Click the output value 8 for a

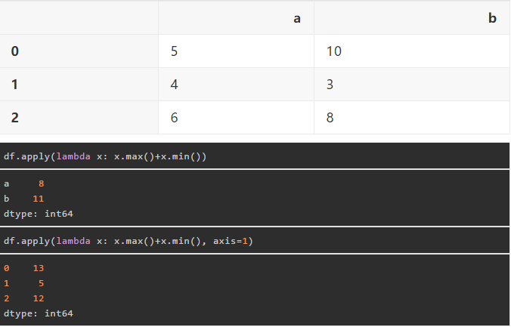pyautogui.click(x=42, y=183)
